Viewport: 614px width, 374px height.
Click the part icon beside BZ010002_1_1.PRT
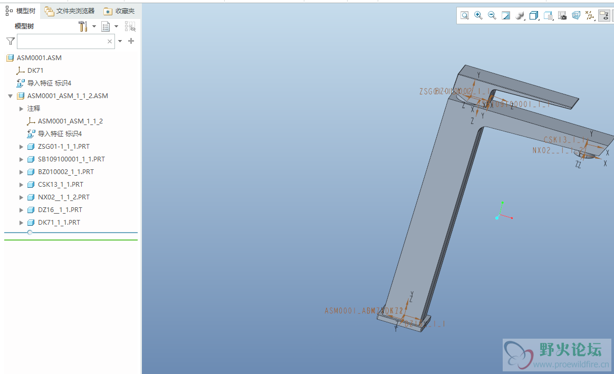(31, 172)
